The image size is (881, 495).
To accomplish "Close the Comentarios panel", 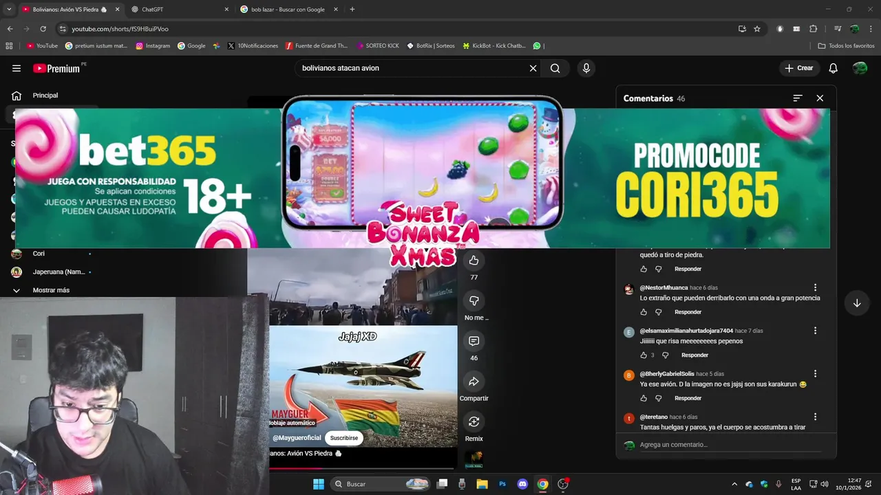I will (x=820, y=98).
